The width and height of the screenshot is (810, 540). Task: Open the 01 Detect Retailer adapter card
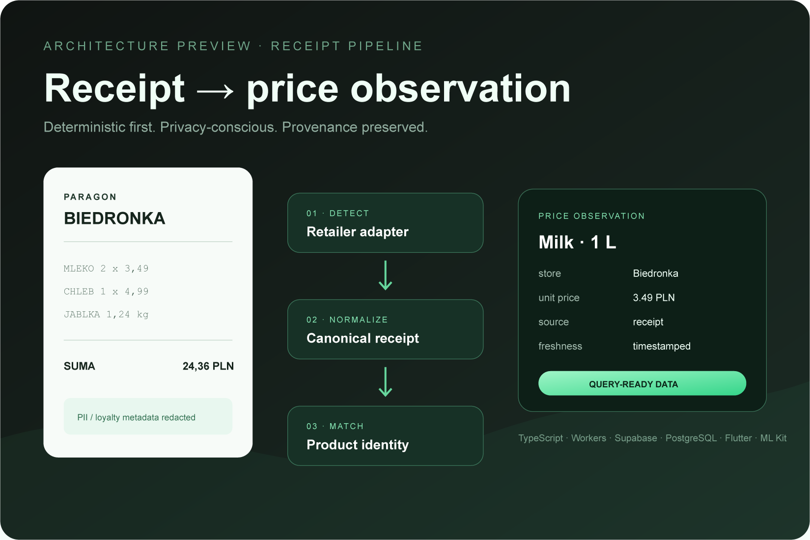click(386, 223)
